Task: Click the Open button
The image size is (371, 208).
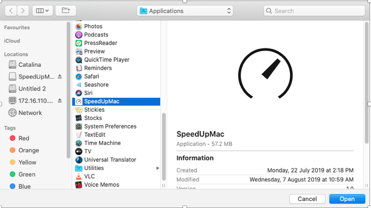Action: 347,199
